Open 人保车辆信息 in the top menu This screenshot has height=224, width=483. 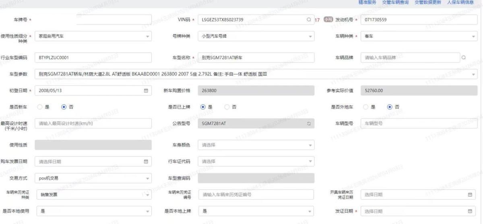coord(460,2)
